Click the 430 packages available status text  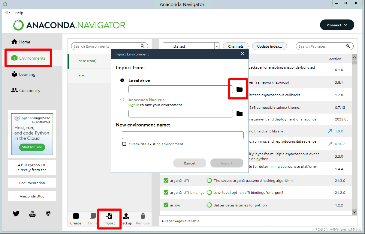pos(180,221)
